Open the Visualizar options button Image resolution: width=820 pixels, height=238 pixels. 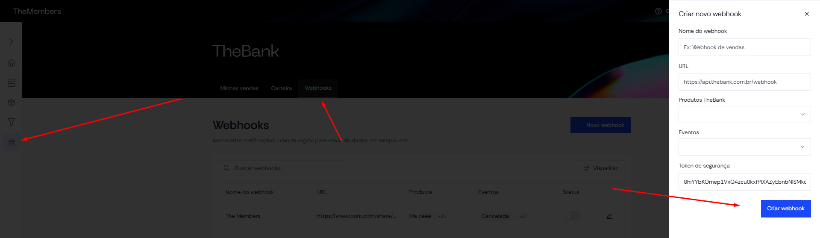[600, 168]
